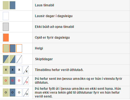Click the white box with red circle
The image size is (130, 100).
[19, 81]
